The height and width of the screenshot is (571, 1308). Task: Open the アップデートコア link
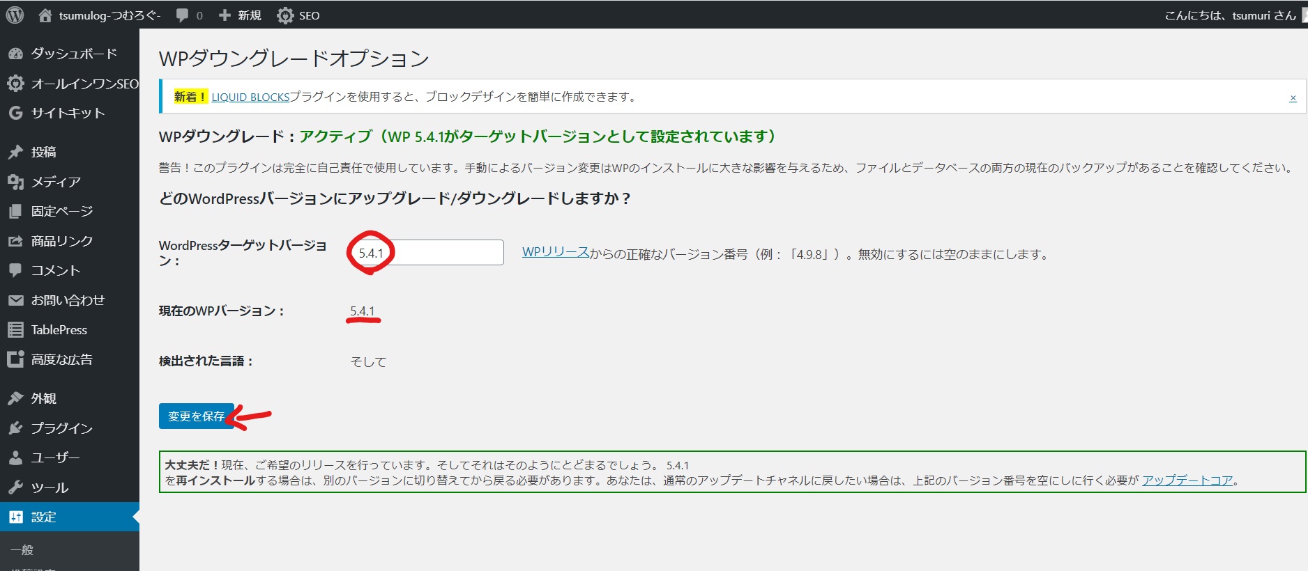point(1187,480)
